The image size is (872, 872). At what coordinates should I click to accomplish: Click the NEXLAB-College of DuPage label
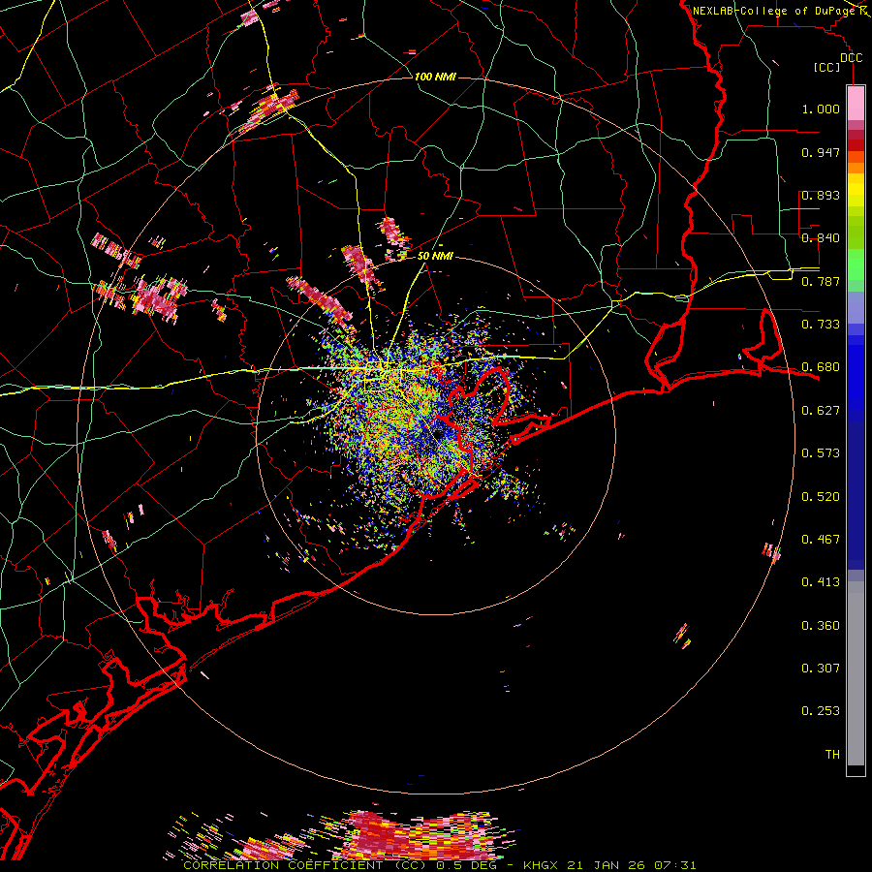pos(774,11)
